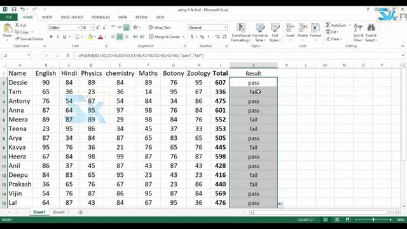Select column J header
This screenshot has width=407, height=229.
pyautogui.click(x=253, y=65)
